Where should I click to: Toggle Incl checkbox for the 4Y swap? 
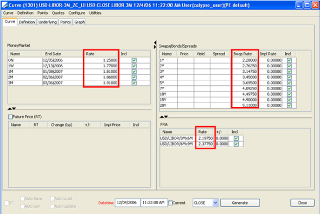click(289, 77)
